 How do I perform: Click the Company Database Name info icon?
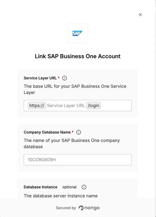[x=79, y=132]
